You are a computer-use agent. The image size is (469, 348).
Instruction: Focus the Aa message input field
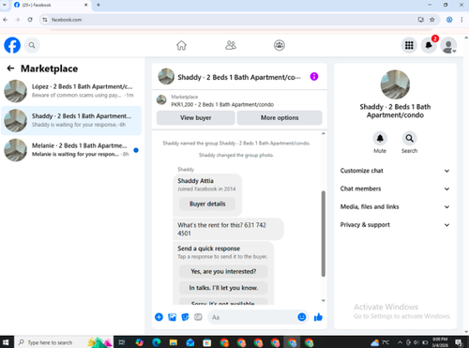click(x=251, y=317)
